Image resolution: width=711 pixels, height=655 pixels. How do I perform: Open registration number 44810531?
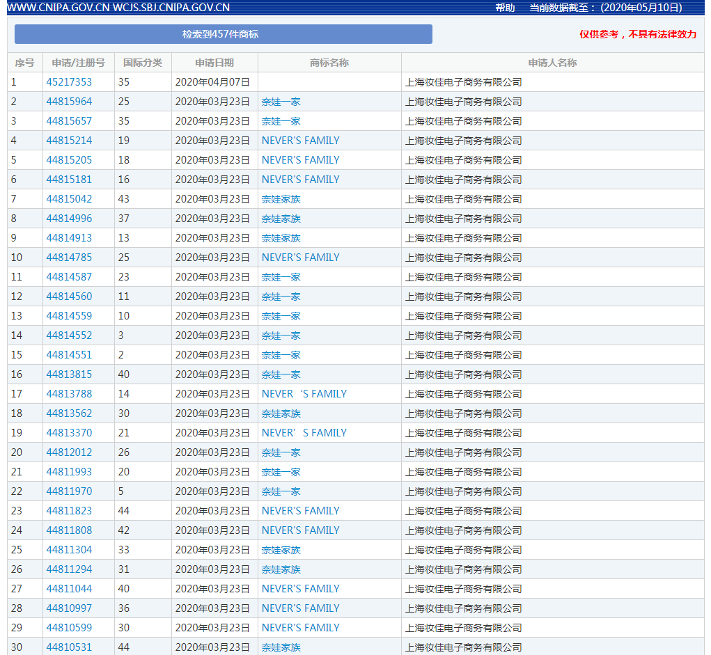coord(69,647)
